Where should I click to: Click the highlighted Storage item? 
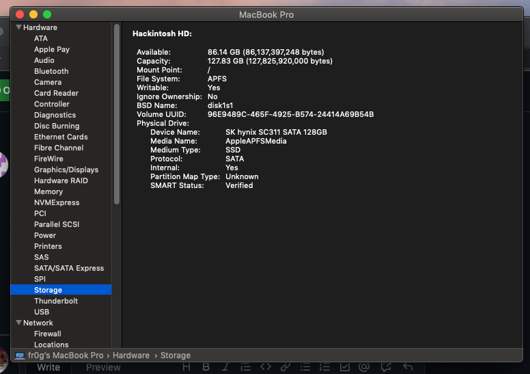pyautogui.click(x=61, y=290)
